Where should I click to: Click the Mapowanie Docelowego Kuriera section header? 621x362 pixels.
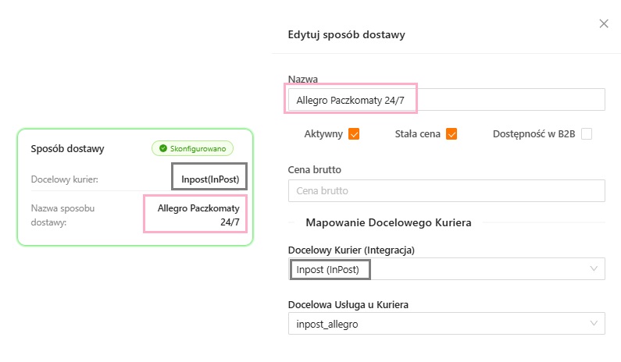click(x=388, y=223)
